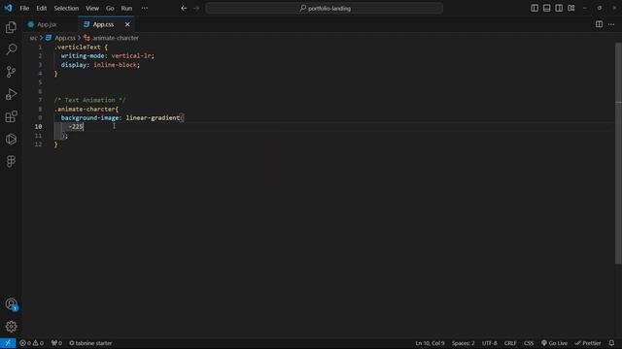This screenshot has width=622, height=349.
Task: Click the remote window status icon
Action: point(8,343)
